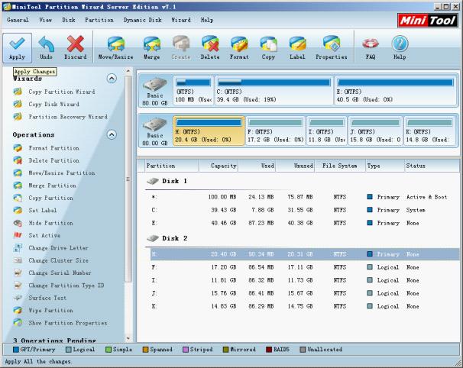463x368 pixels.
Task: Select K: partition block in disk map
Action: point(430,131)
